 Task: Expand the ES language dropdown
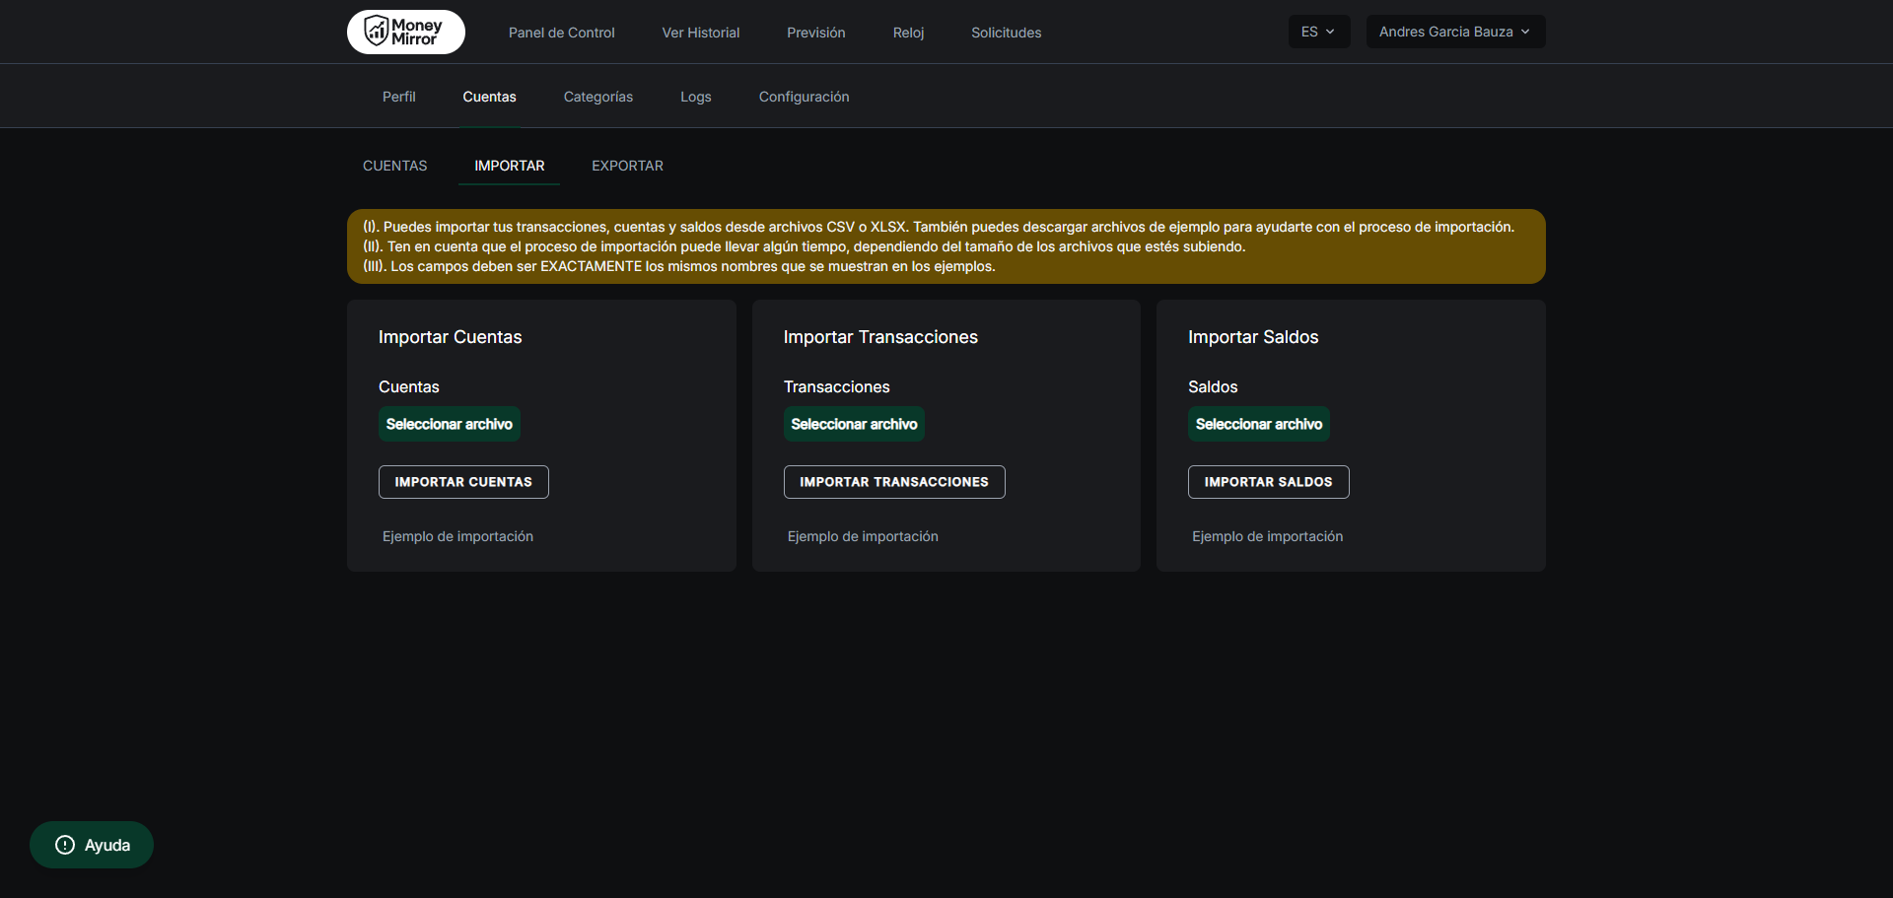[x=1318, y=32]
